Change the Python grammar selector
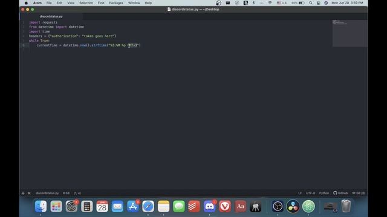This screenshot has height=217, width=387. (x=324, y=193)
